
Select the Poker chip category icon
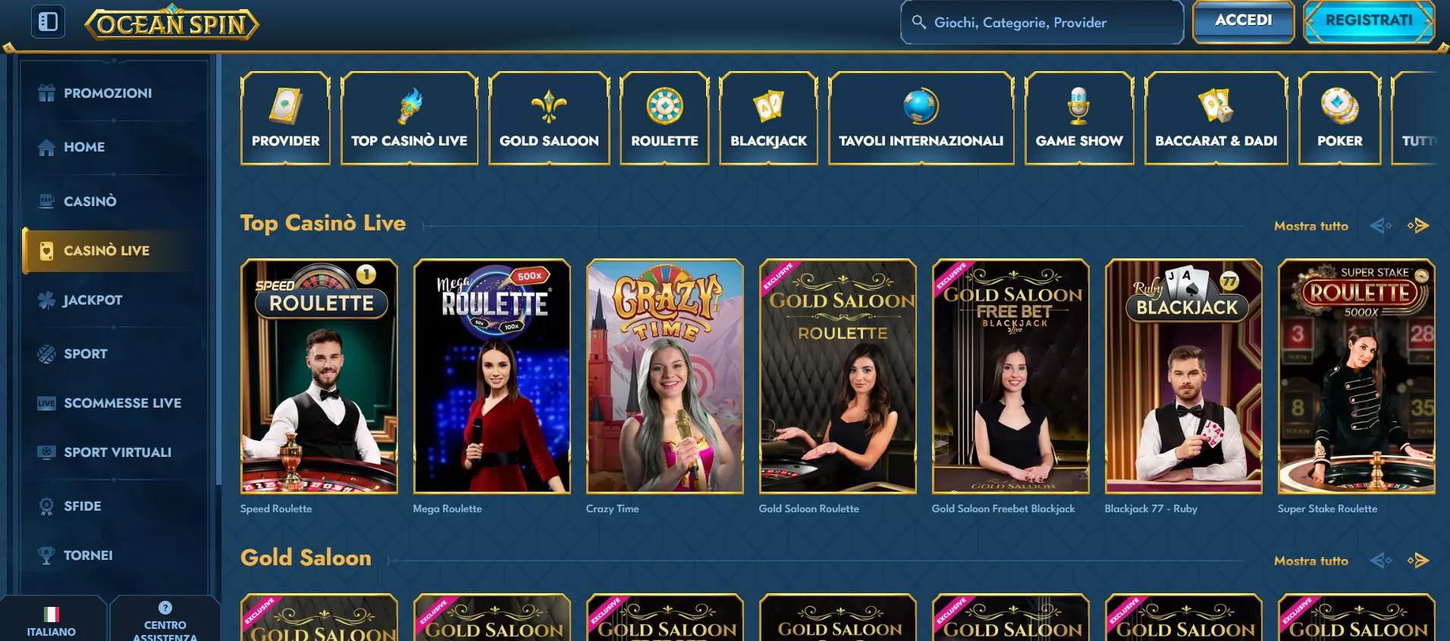1339,105
